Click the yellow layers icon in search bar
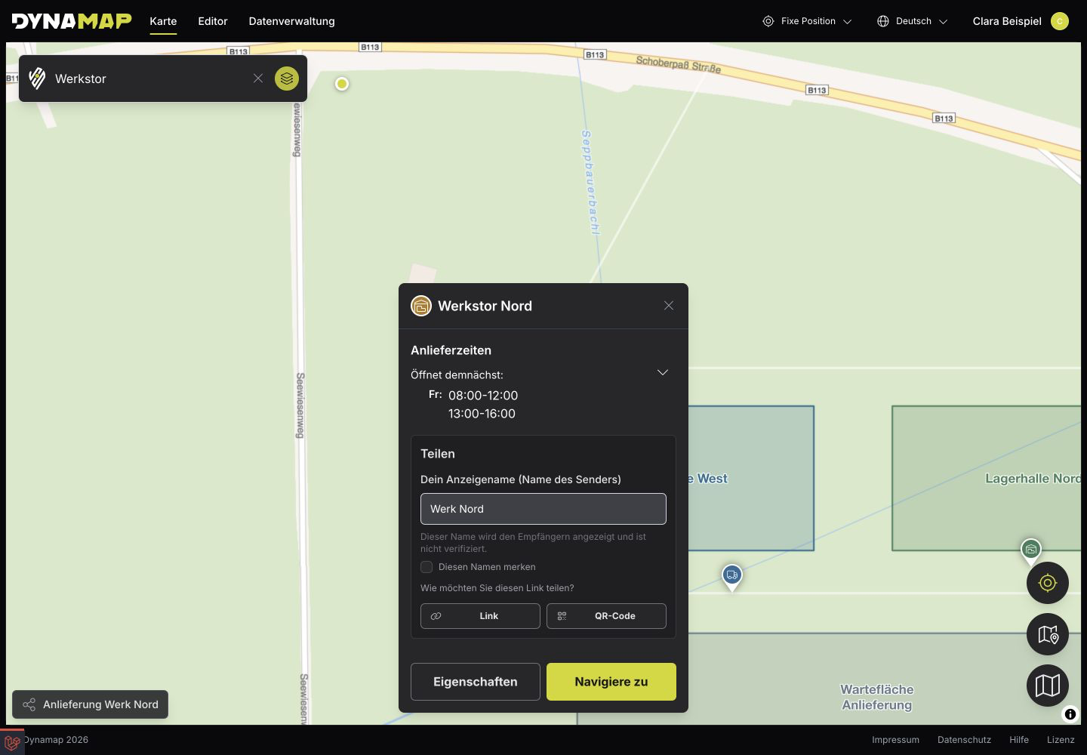The height and width of the screenshot is (755, 1087). point(287,79)
